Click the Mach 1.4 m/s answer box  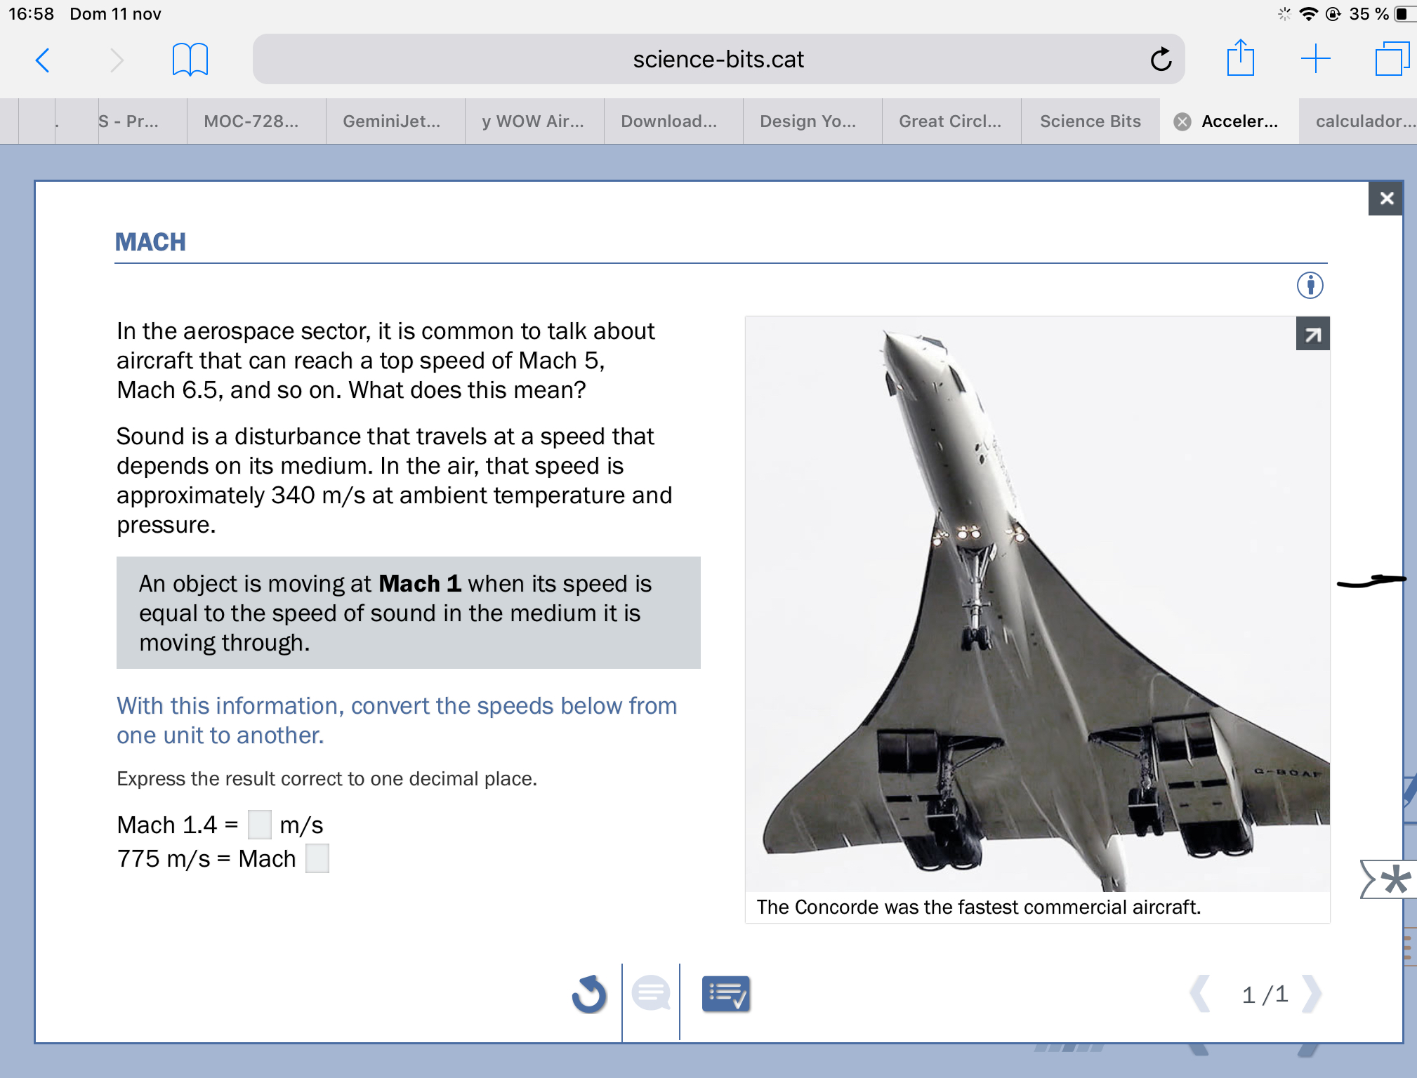click(x=259, y=825)
